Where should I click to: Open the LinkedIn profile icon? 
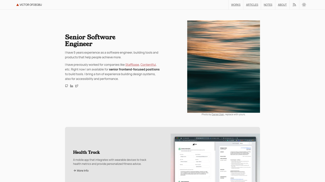pyautogui.click(x=71, y=86)
